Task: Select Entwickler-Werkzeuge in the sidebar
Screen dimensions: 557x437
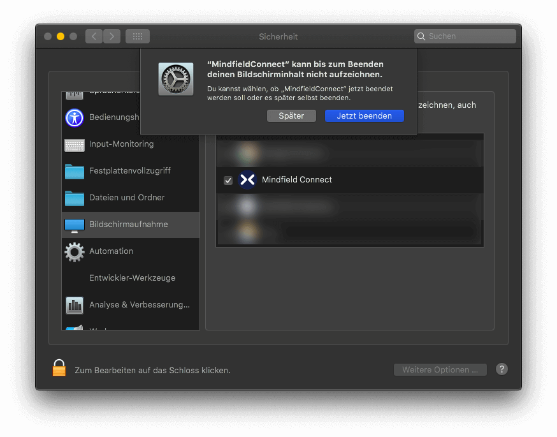Action: click(132, 278)
